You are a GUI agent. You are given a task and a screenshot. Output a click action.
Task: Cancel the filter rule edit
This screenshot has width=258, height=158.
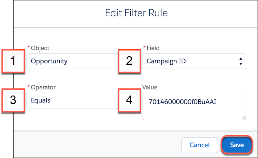[x=200, y=145]
